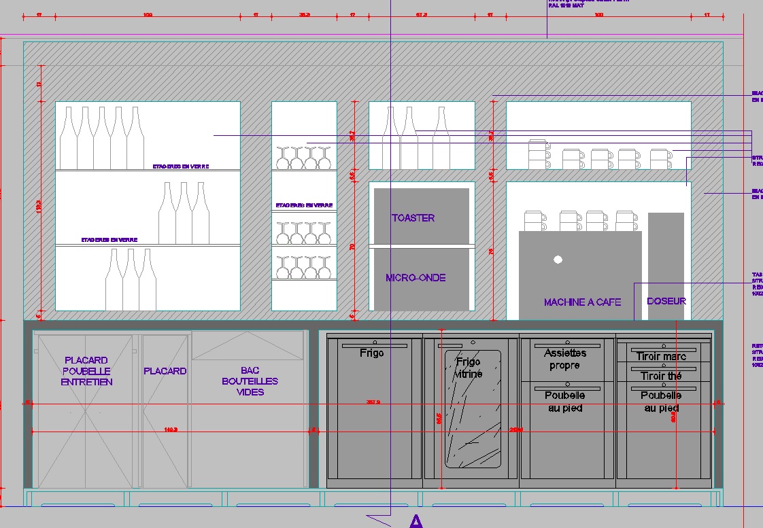Viewport: 763px width, 528px height.
Task: Select the Poubelle au pied under Tiroir thé
Action: [661, 402]
